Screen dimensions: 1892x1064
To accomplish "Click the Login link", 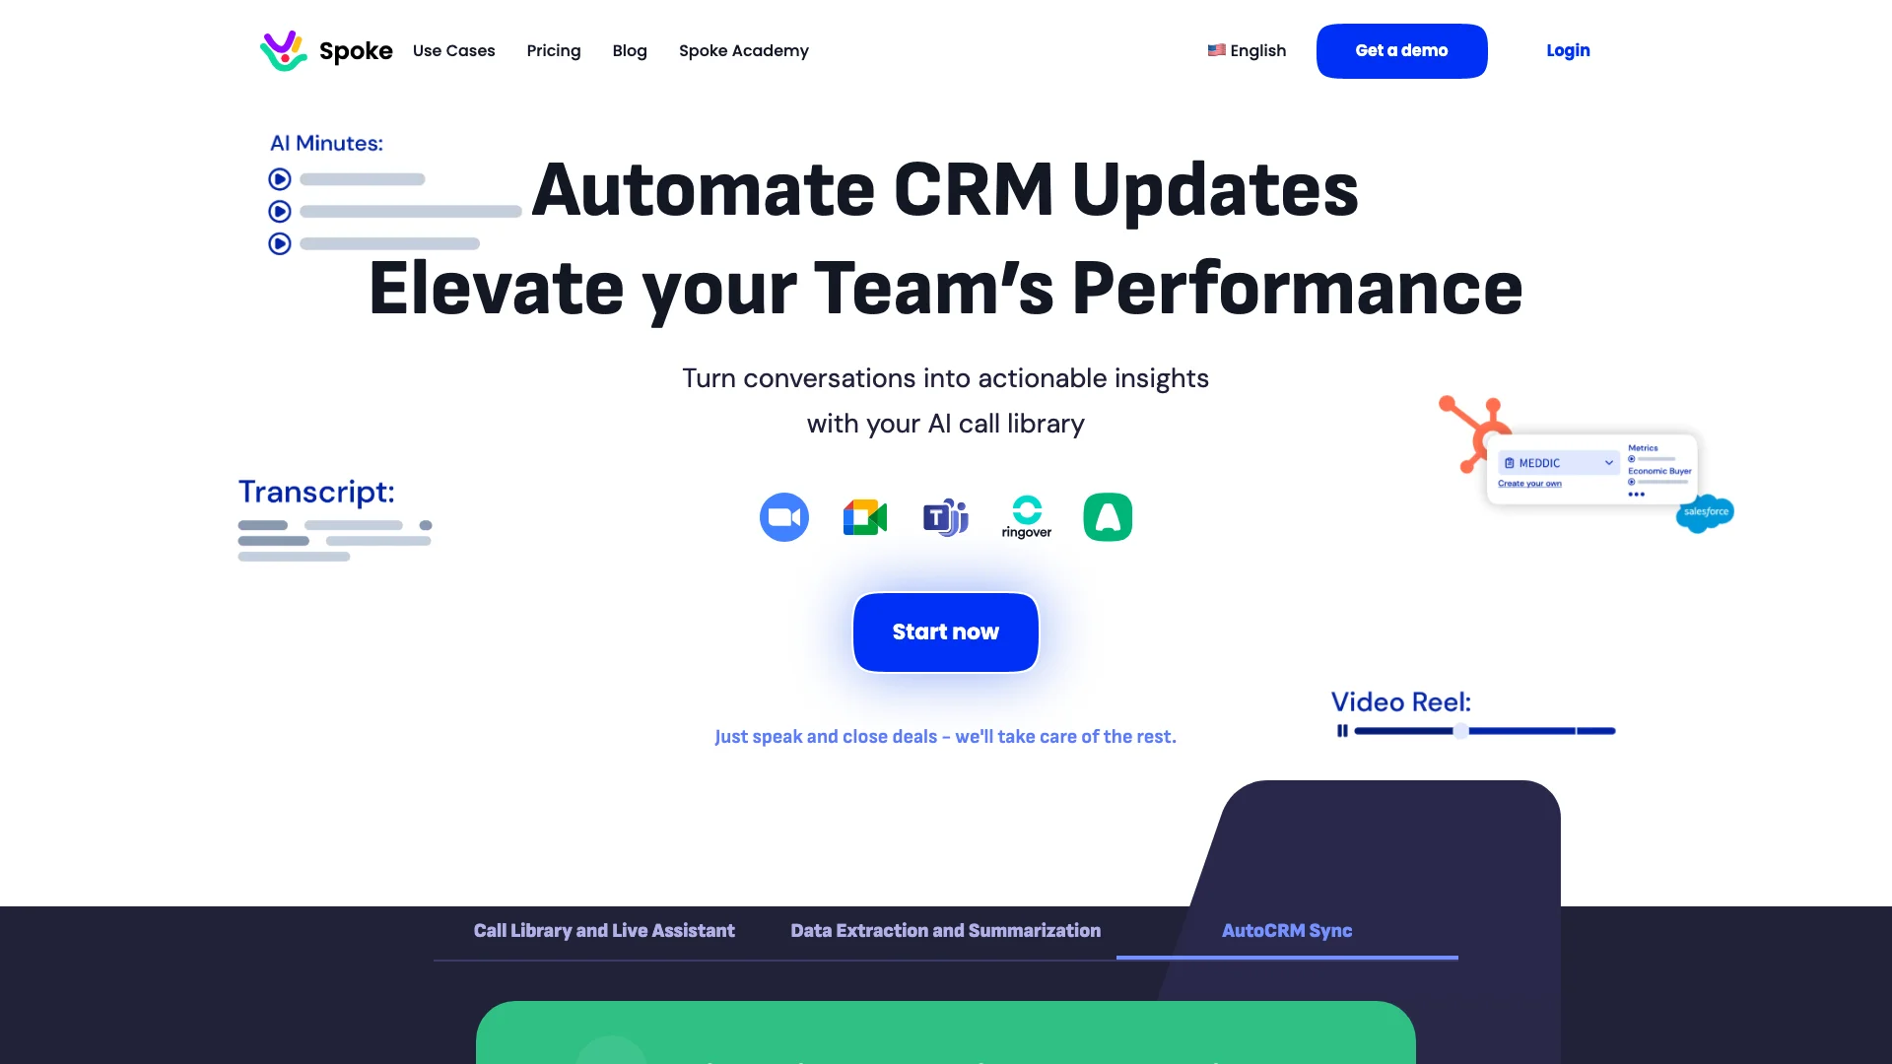I will (1567, 50).
